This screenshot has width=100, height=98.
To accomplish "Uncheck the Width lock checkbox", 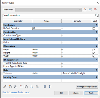I will pyautogui.click(x=94, y=56).
